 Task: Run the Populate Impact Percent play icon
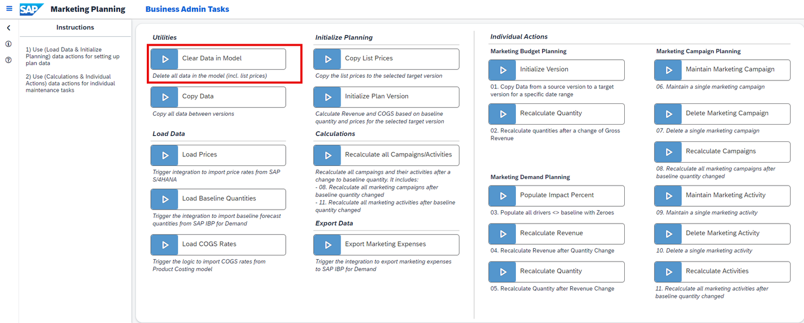502,196
